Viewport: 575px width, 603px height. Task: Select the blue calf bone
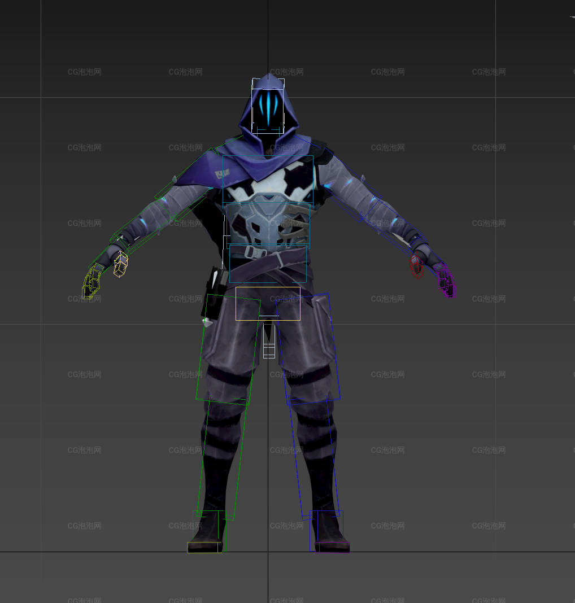[x=314, y=458]
